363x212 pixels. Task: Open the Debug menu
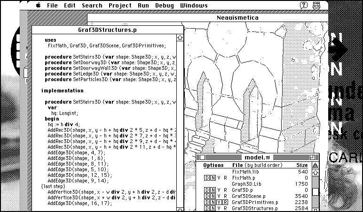tap(165, 6)
